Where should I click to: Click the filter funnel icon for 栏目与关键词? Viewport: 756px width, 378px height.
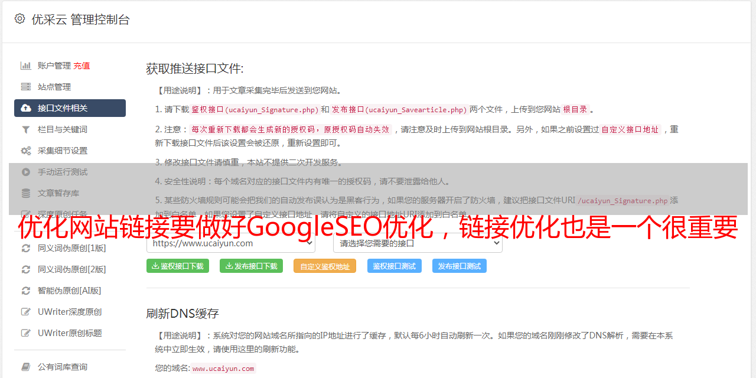[x=26, y=129]
